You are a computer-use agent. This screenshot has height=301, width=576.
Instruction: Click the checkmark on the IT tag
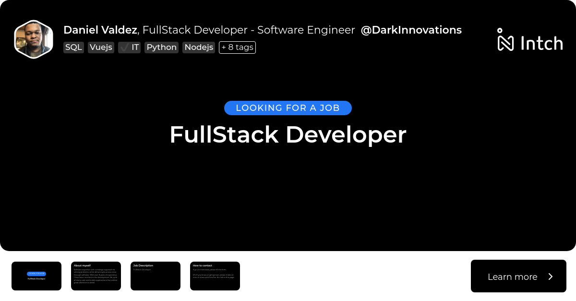tap(124, 47)
